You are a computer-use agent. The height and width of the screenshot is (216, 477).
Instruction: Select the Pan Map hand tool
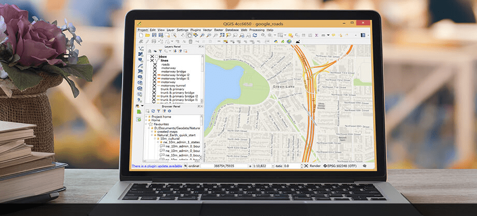[190, 35]
